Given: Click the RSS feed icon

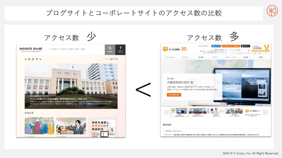Looking at the screenshot, I should [x=40, y=59].
